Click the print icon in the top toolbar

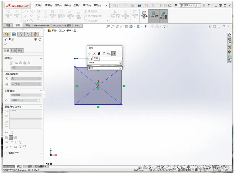coord(140,5)
